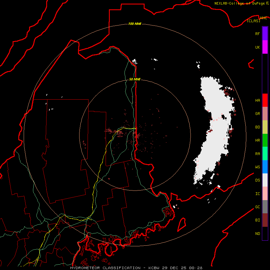Image resolution: width=270 pixels, height=270 pixels.
Task: Click the [CLAS] units label
Action: tap(253, 21)
